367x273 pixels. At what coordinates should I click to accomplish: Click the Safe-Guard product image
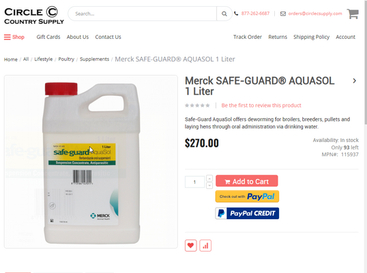coord(91,162)
